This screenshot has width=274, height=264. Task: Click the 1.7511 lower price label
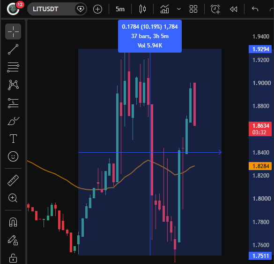pos(260,256)
